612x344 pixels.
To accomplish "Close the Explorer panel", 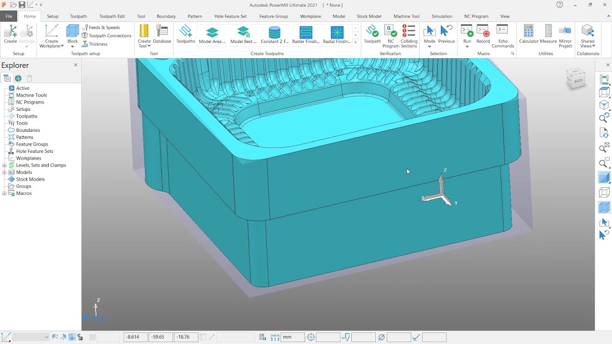I will (x=76, y=65).
